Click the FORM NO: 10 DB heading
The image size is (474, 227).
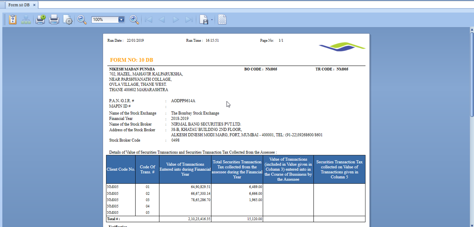[131, 60]
